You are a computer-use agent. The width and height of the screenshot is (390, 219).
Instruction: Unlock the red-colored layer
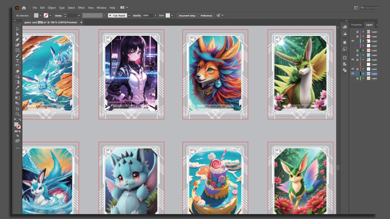357,36
